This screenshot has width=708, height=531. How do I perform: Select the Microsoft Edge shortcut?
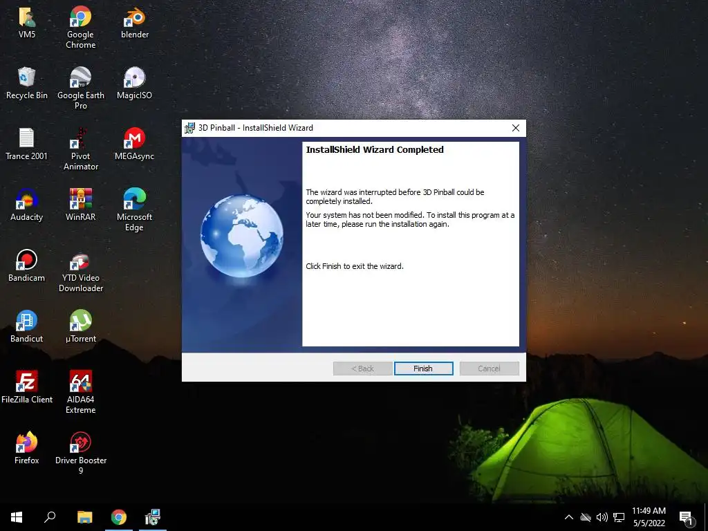[135, 210]
